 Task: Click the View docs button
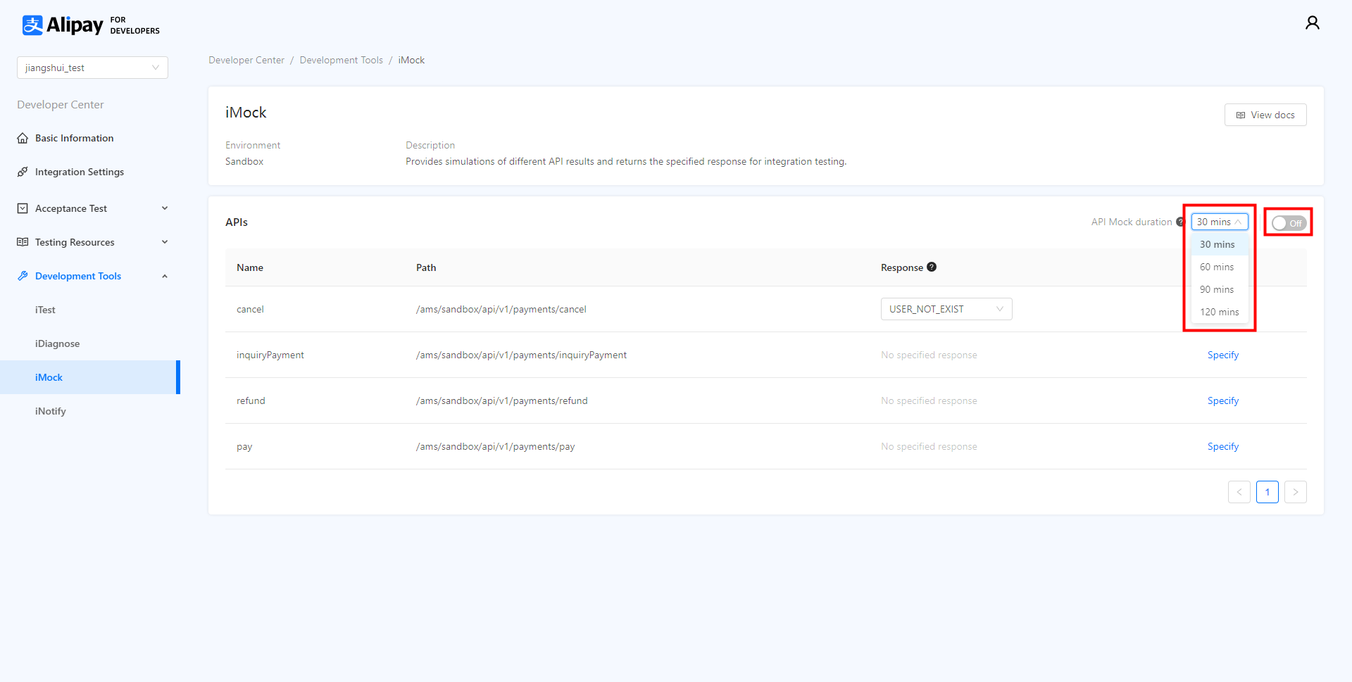pyautogui.click(x=1265, y=115)
